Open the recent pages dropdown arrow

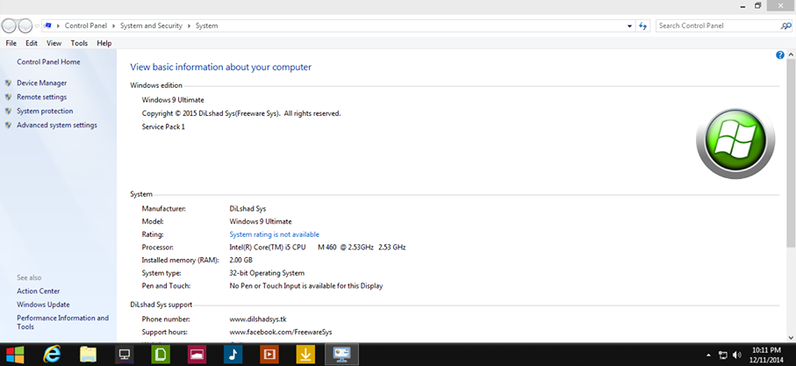click(37, 25)
